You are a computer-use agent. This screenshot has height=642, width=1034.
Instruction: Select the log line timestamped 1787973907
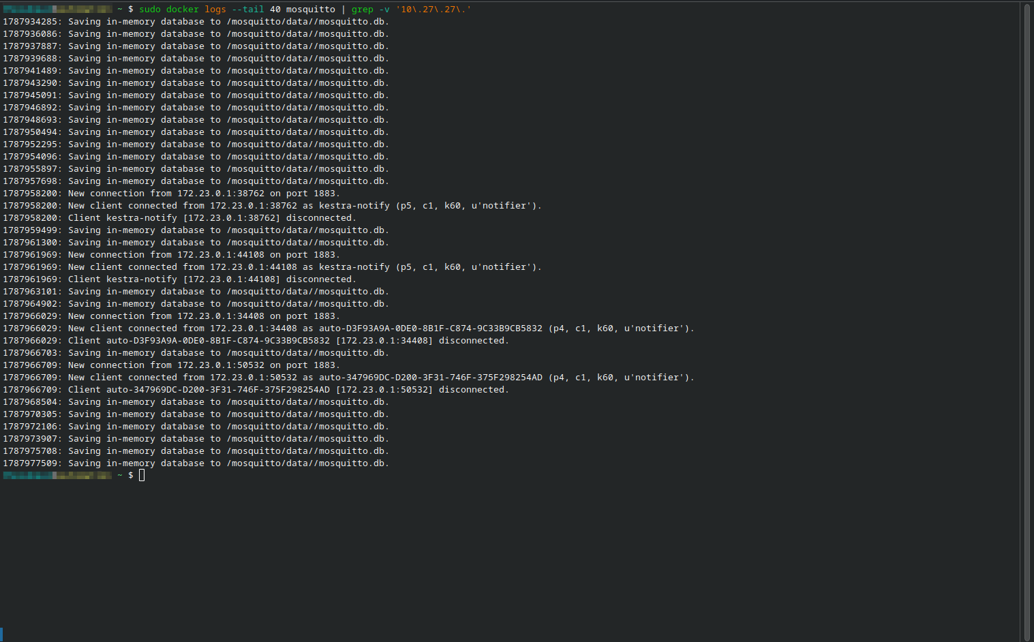point(196,439)
